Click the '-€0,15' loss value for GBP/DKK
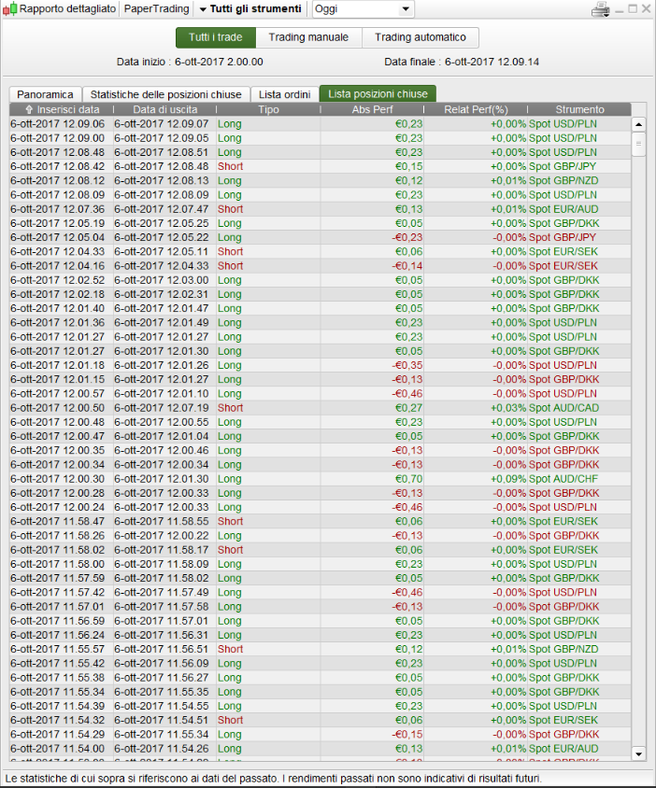Viewport: 656px width, 788px height. point(407,735)
